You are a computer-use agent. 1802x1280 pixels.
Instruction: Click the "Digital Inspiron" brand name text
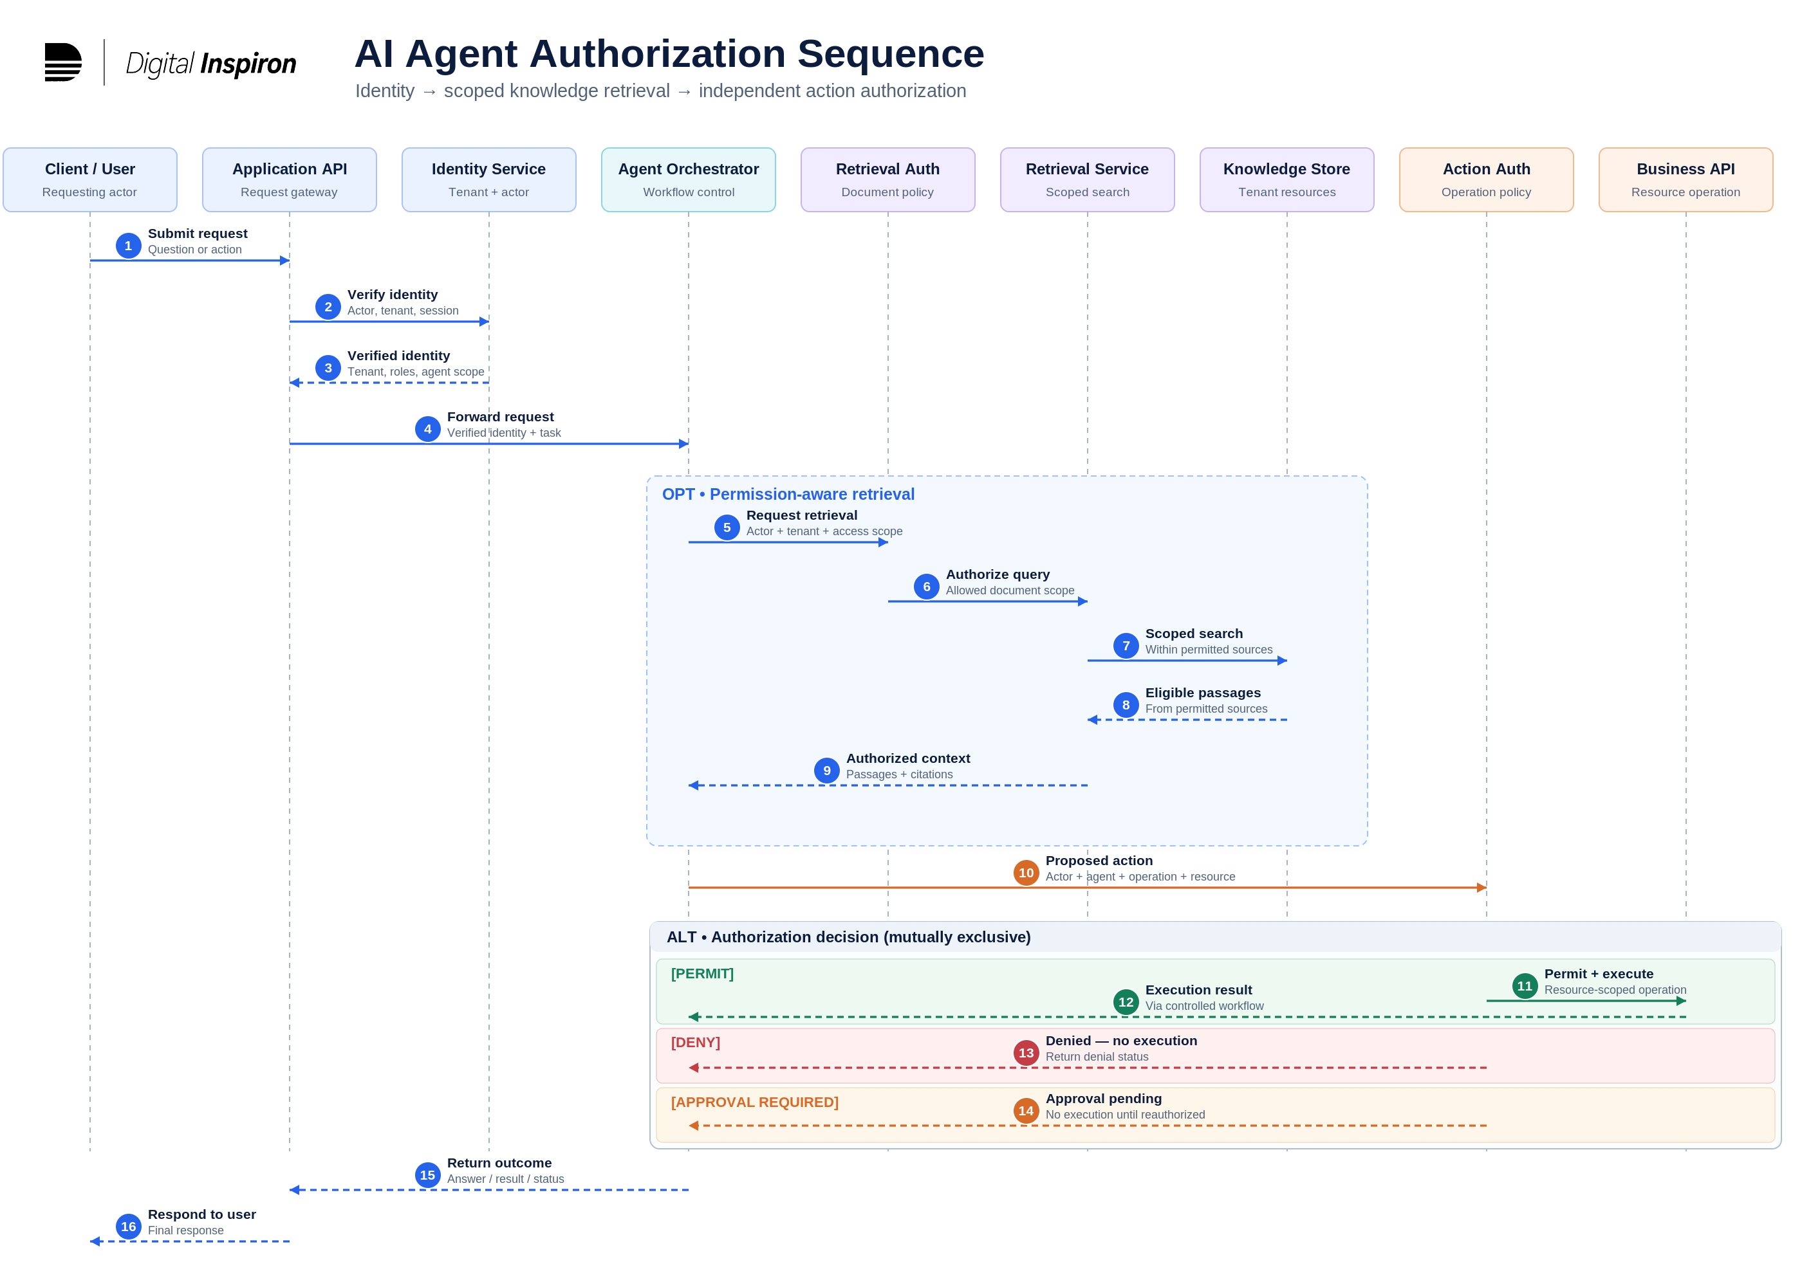point(210,63)
